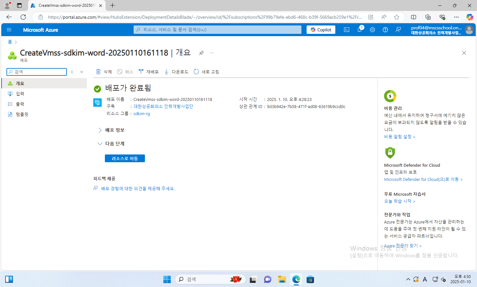Open the browser essentials heart icon
Screen dimensions: 477x287
442,17
